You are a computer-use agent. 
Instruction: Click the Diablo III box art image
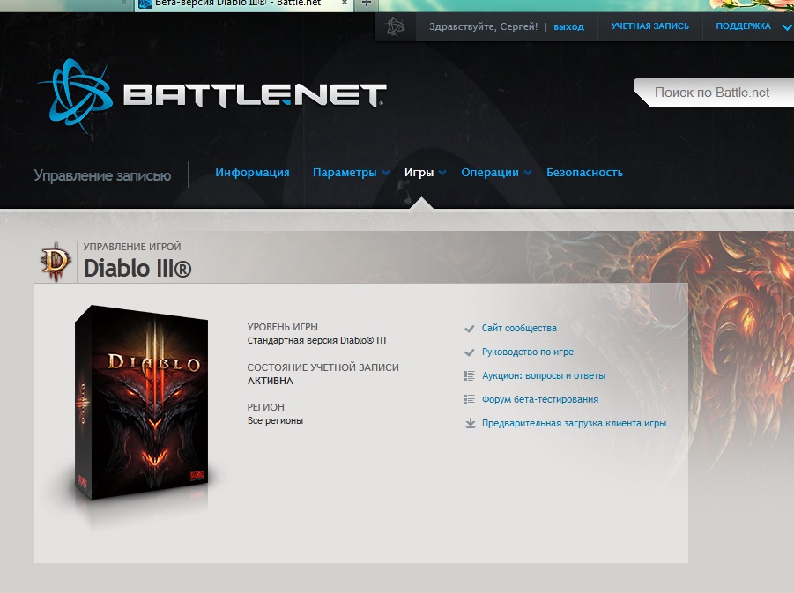[142, 403]
